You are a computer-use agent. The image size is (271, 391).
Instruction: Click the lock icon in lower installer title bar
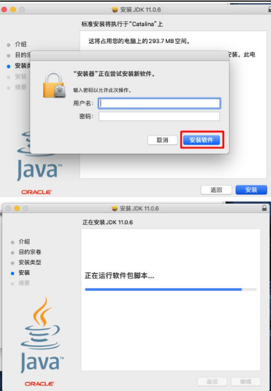(x=264, y=208)
